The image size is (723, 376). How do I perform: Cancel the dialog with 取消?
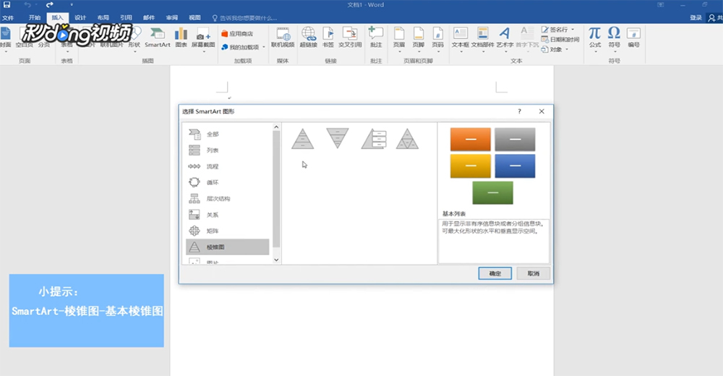[x=534, y=273]
